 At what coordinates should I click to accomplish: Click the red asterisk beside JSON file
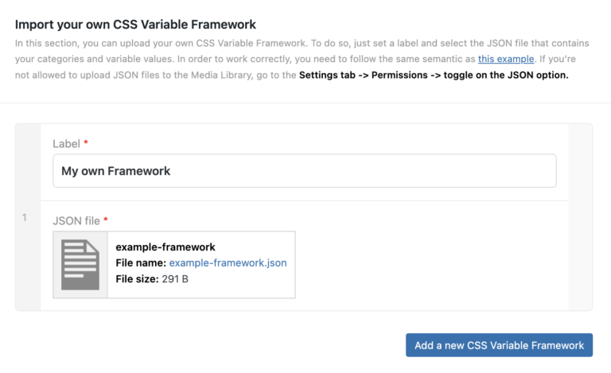106,220
